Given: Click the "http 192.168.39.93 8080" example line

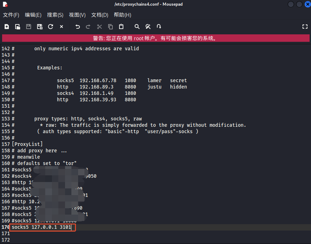Looking at the screenshot, I should pyautogui.click(x=96, y=100).
